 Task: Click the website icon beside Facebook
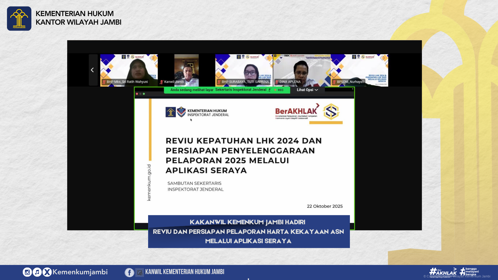(140, 272)
